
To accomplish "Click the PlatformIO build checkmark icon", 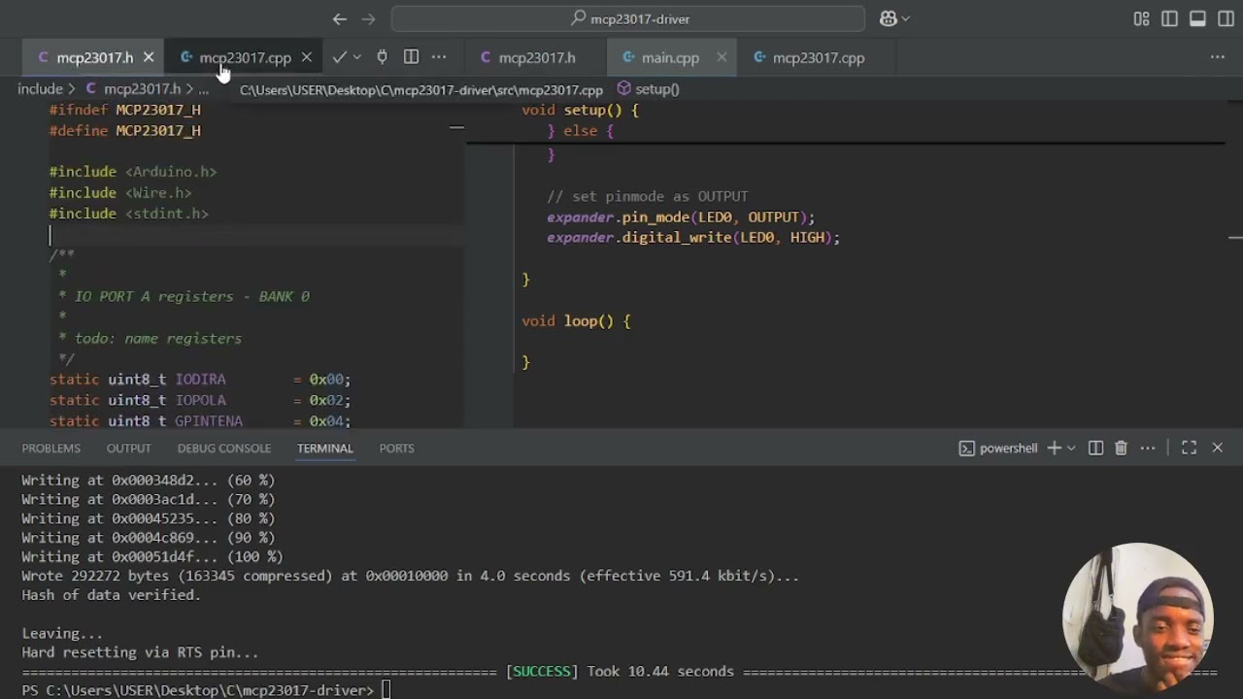I will click(x=338, y=57).
